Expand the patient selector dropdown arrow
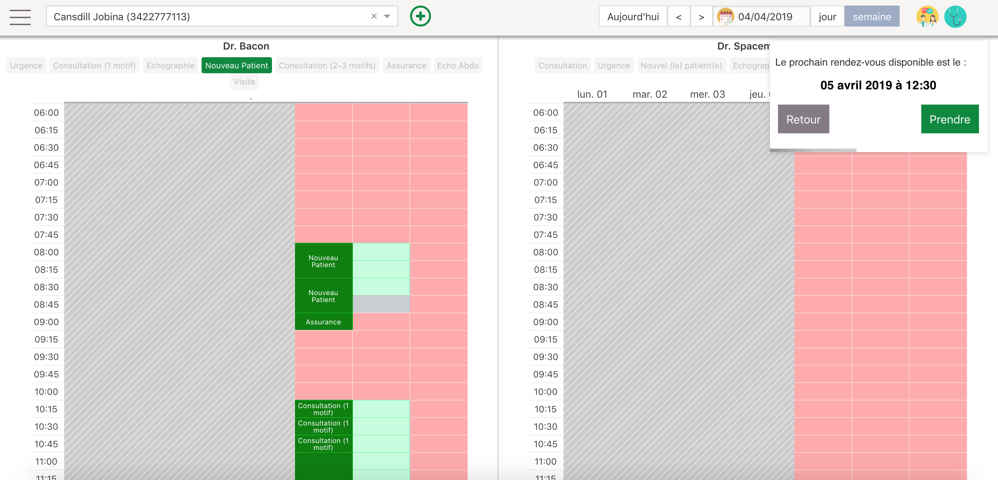 click(387, 16)
